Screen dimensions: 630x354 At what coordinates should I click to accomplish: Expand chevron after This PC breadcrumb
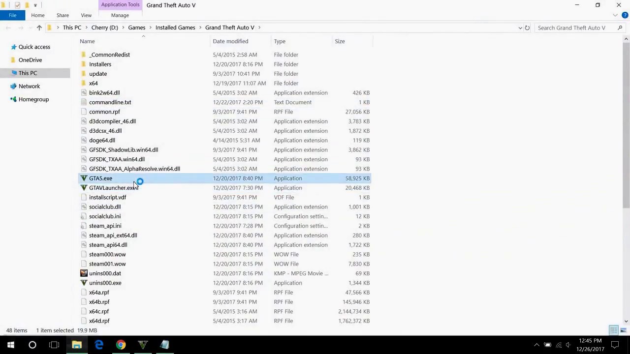coord(86,28)
